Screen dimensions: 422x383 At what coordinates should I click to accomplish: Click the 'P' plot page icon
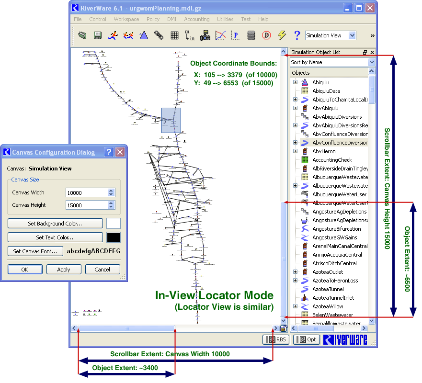236,35
